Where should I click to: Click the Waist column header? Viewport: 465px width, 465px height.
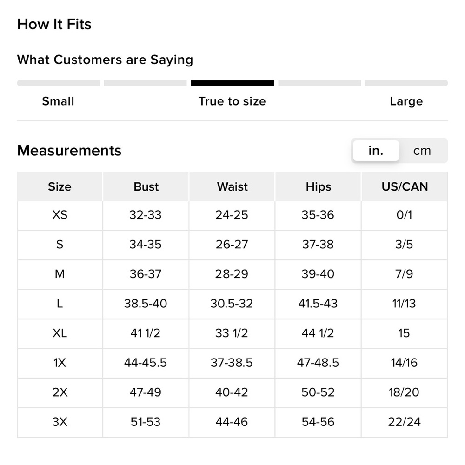(232, 186)
